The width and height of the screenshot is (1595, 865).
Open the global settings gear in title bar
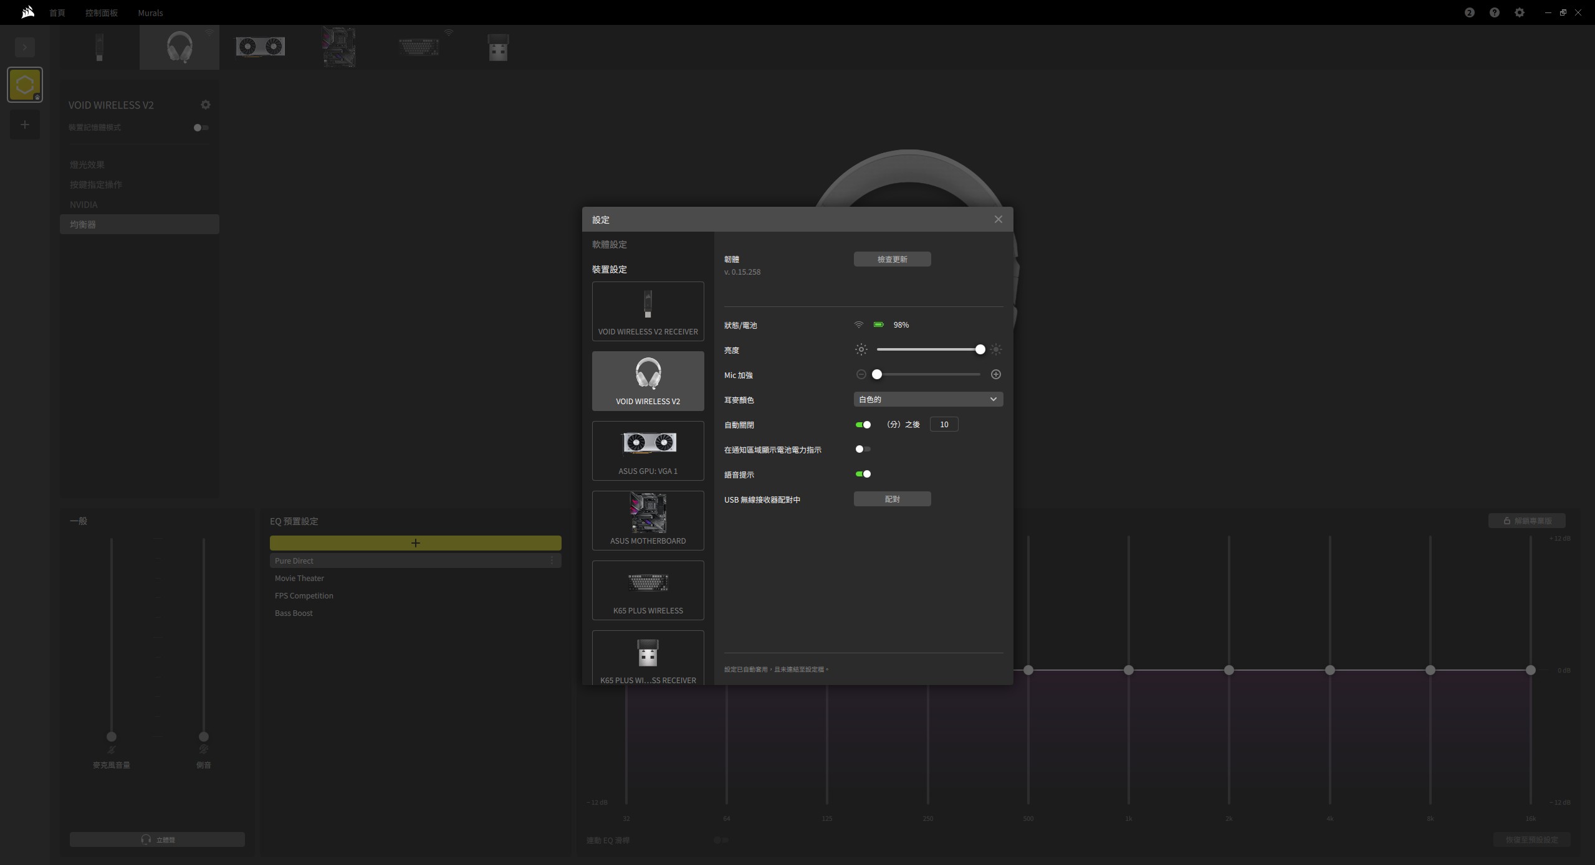tap(1519, 12)
